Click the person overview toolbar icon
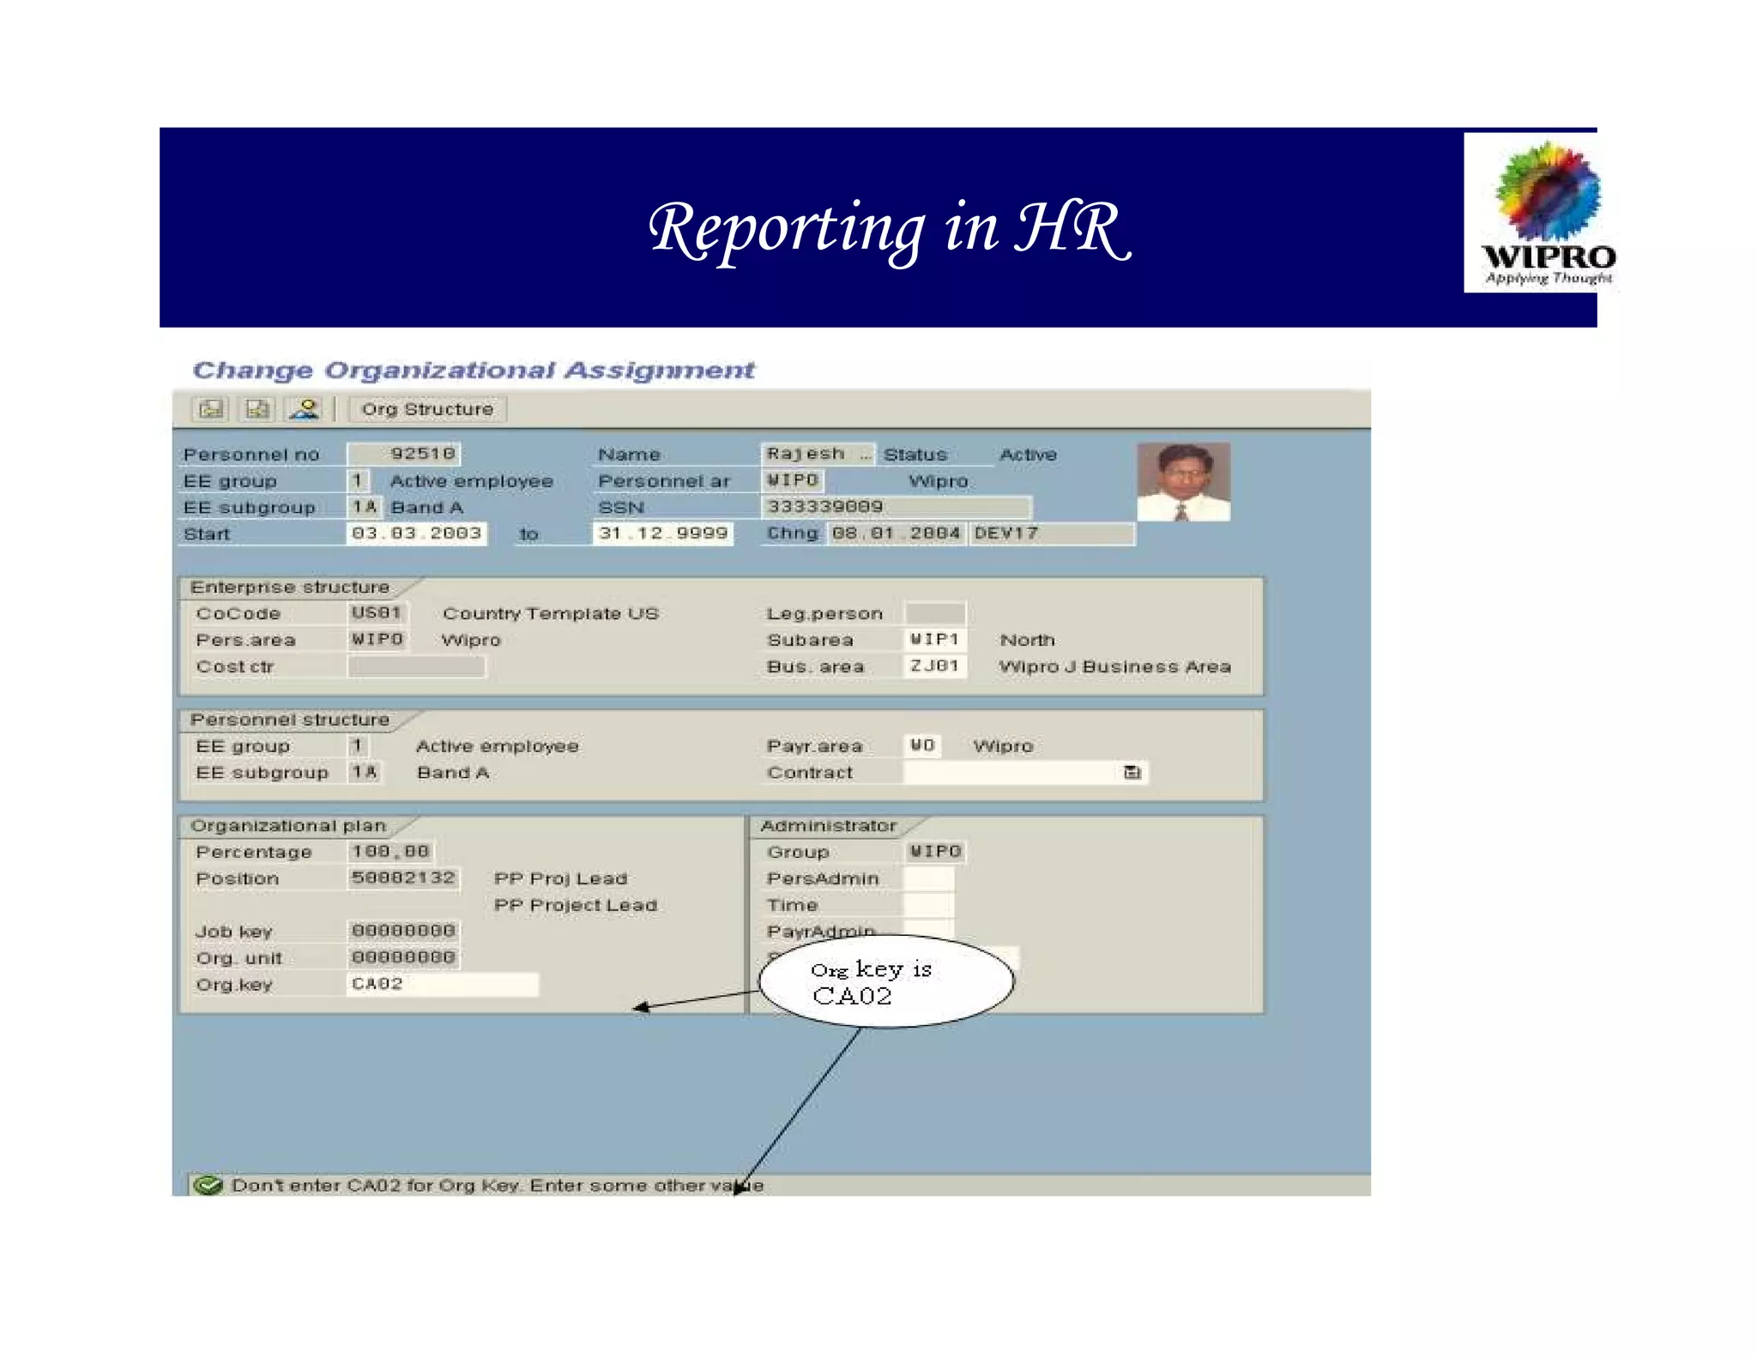Image resolution: width=1757 pixels, height=1357 pixels. click(305, 409)
